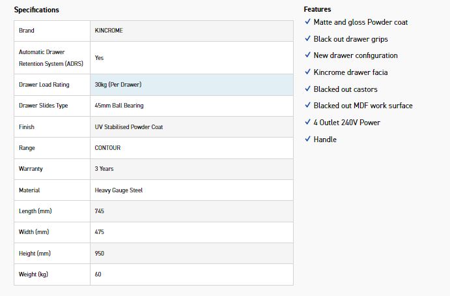450x296 pixels.
Task: Click checkmark icon beside New drawer configuration
Action: coord(307,55)
